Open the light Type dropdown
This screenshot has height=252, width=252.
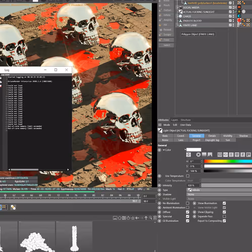coord(219,190)
